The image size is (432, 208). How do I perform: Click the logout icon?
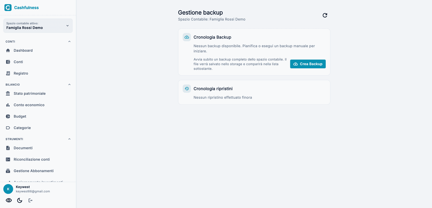(30, 200)
